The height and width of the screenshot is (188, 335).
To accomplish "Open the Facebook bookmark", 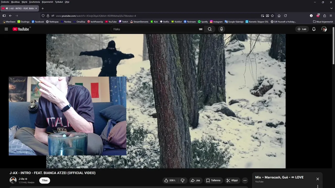I will point(38,22).
